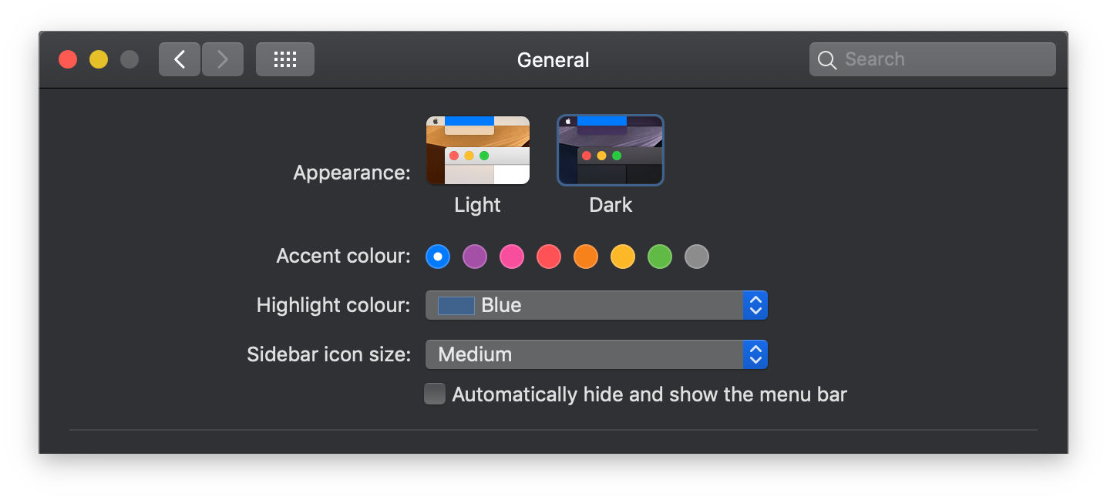Select the orange accent colour
The height and width of the screenshot is (500, 1107).
585,256
